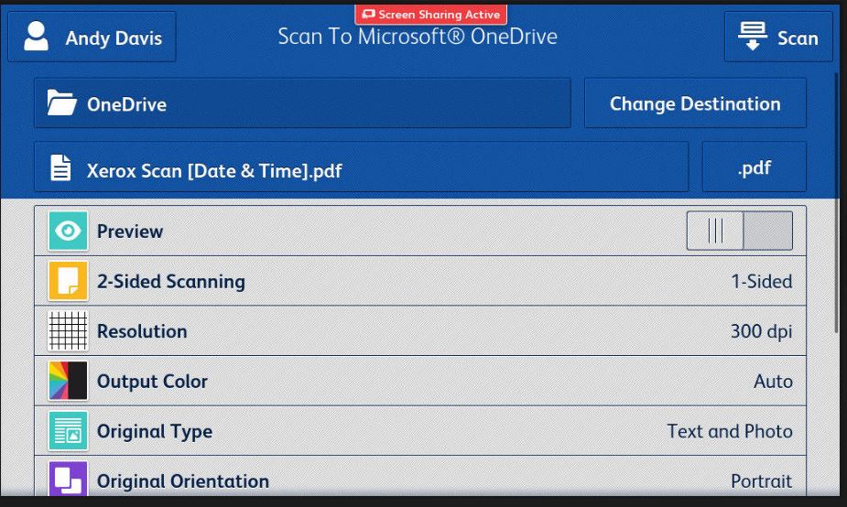Click the green eye Preview icon

[x=68, y=232]
